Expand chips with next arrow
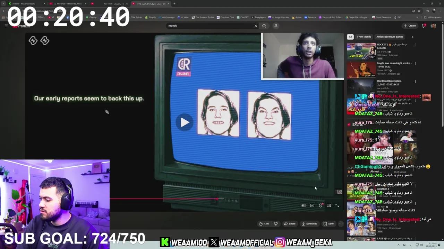Image resolution: width=444 pixels, height=249 pixels. click(x=412, y=37)
